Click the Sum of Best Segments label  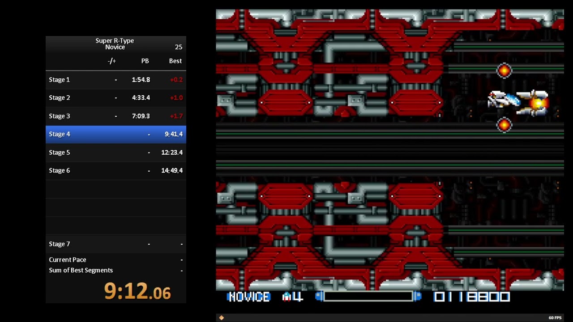coord(81,270)
